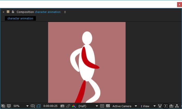Toggle the Region of Interest icon
182x109 pixels.
[x=102, y=106]
